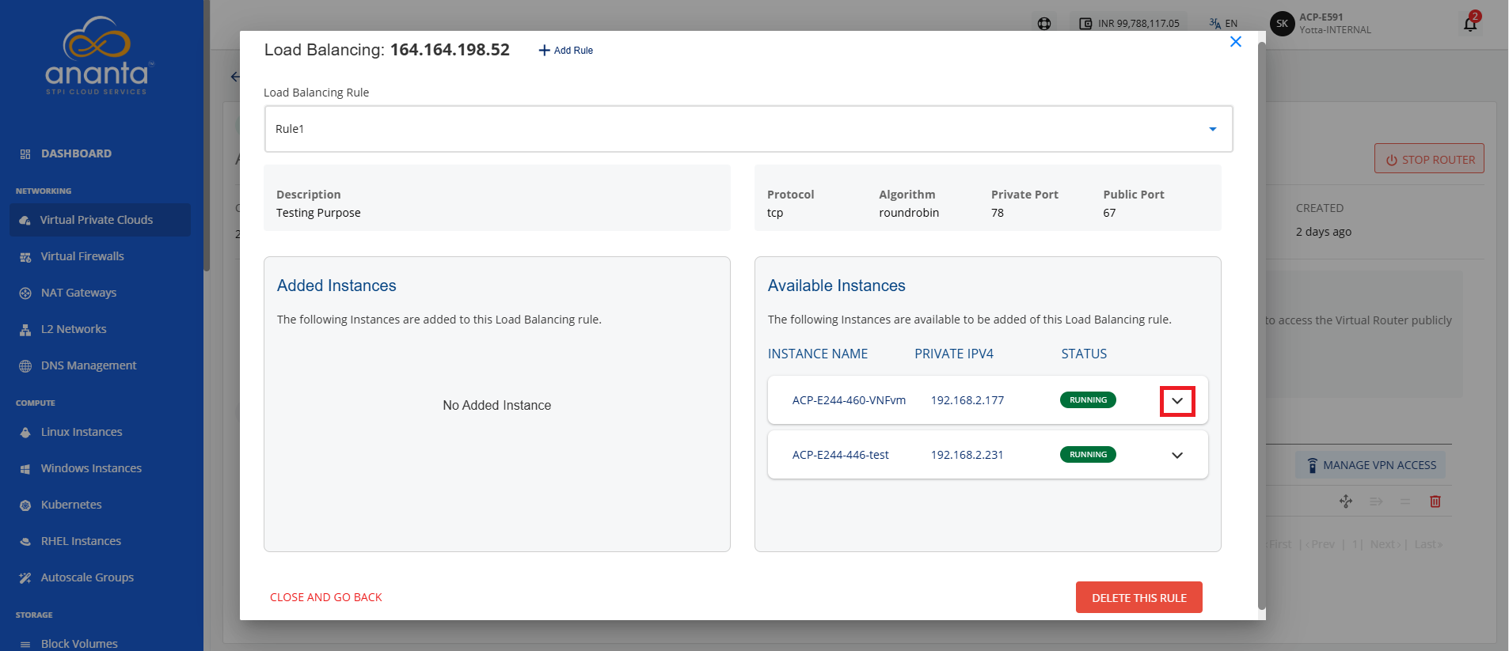Click the DNS Management globe icon
Viewport: 1509px width, 651px height.
[25, 365]
